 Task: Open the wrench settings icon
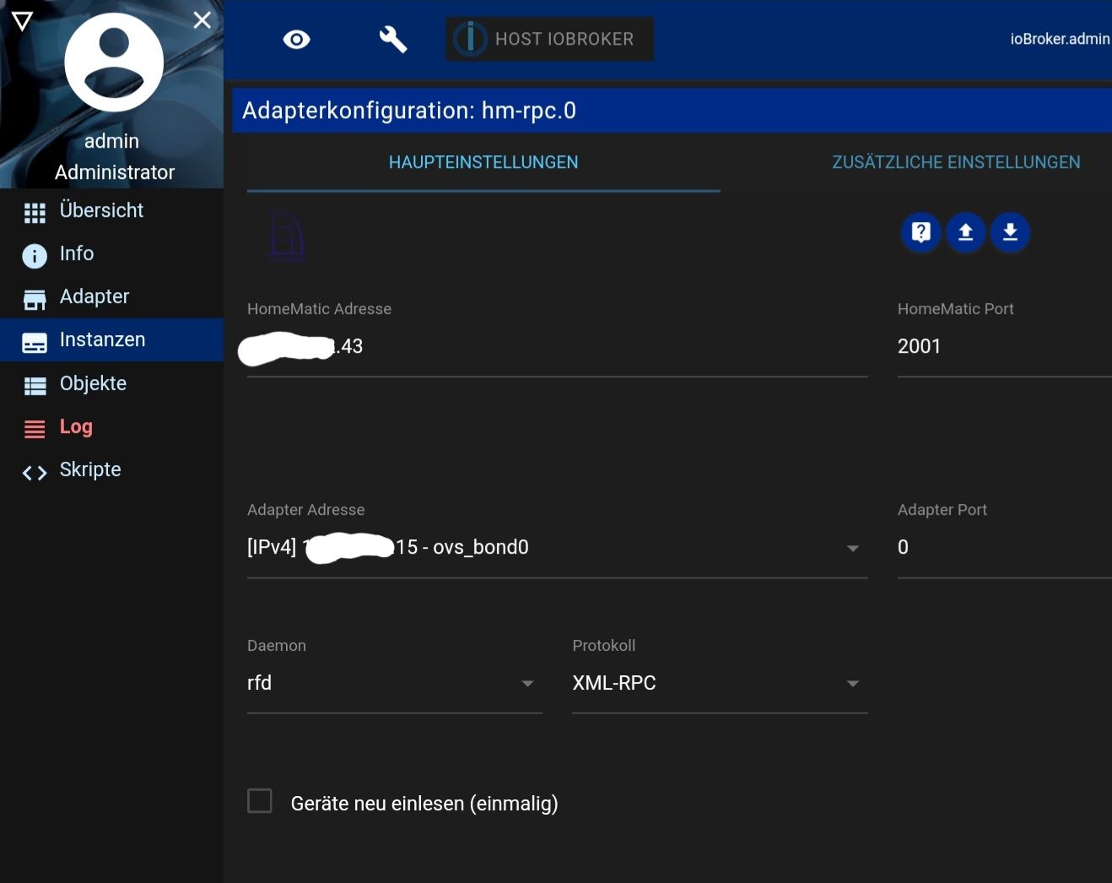point(393,40)
